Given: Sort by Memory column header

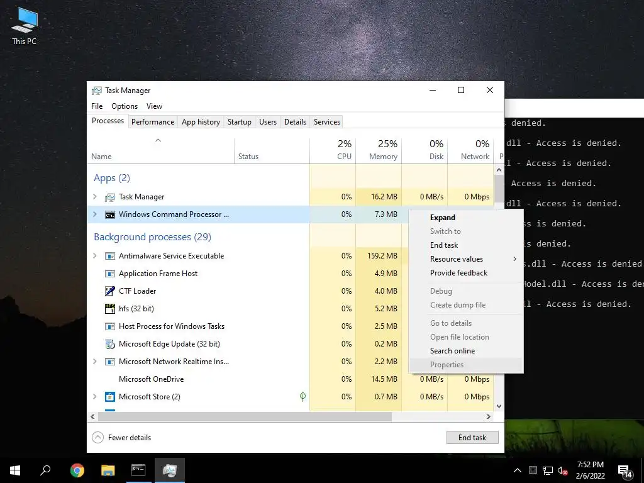Looking at the screenshot, I should [x=379, y=151].
